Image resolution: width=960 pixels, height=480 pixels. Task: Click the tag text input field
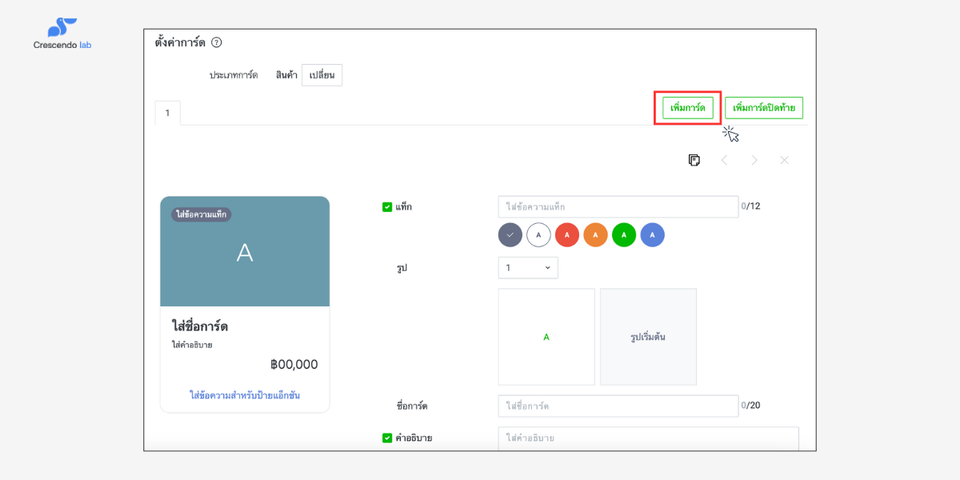[618, 206]
